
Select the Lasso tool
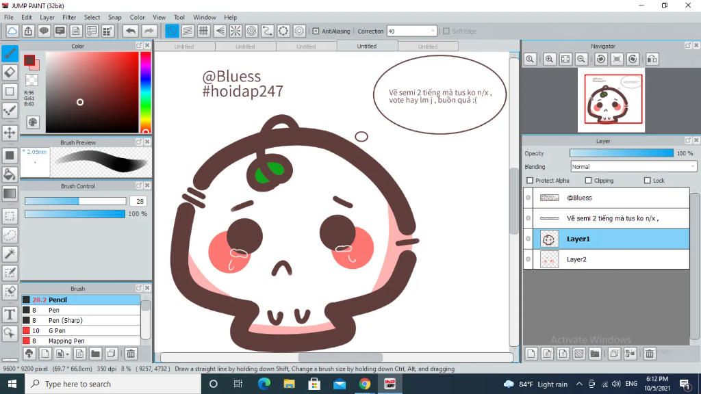tap(10, 235)
